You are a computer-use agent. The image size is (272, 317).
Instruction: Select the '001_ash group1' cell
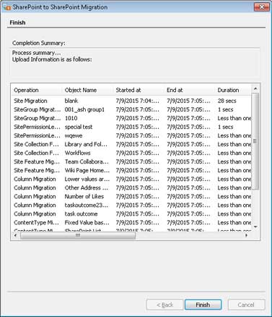84,109
